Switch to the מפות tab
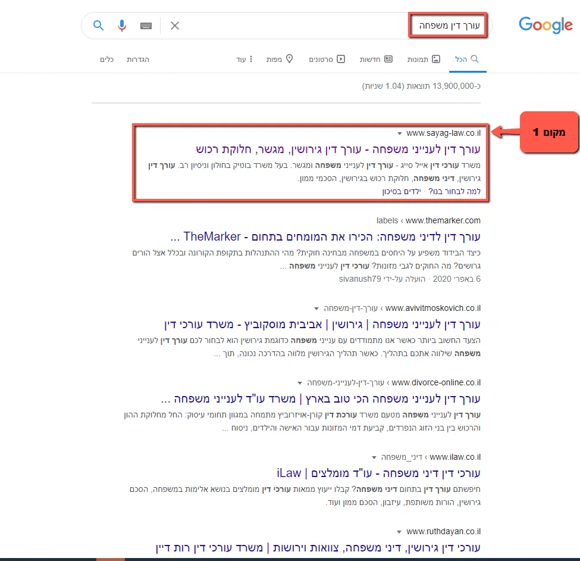This screenshot has width=580, height=561. [280, 59]
